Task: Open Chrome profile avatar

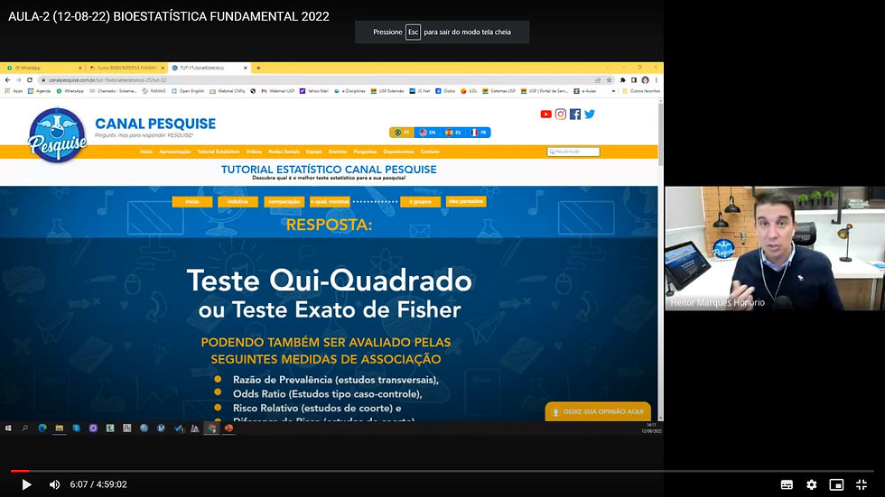Action: tap(645, 80)
